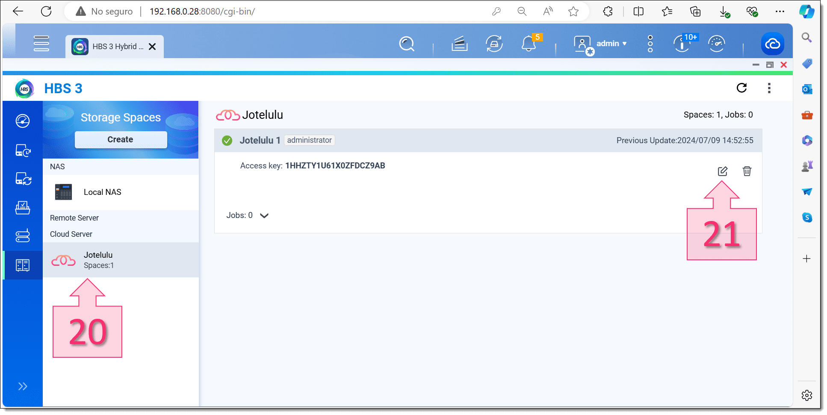Click the Previous Update timestamp text
The image size is (827, 415).
click(685, 140)
